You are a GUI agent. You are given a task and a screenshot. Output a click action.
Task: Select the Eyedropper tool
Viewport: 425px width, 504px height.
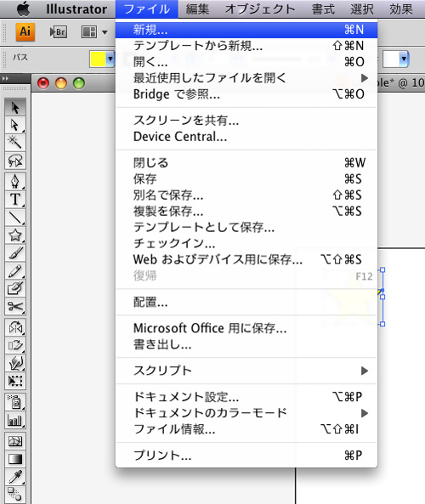[15, 477]
